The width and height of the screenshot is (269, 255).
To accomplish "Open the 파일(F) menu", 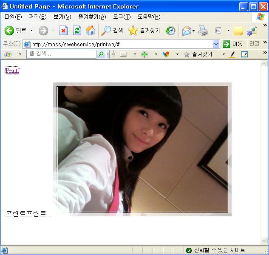I will [x=13, y=17].
